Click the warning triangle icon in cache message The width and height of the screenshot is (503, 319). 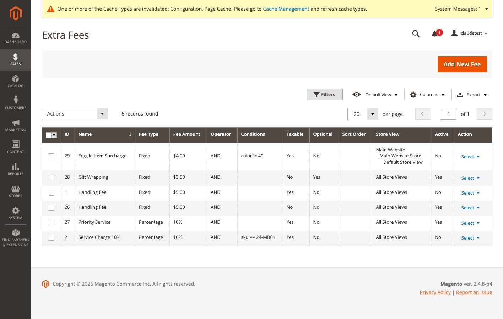51,9
